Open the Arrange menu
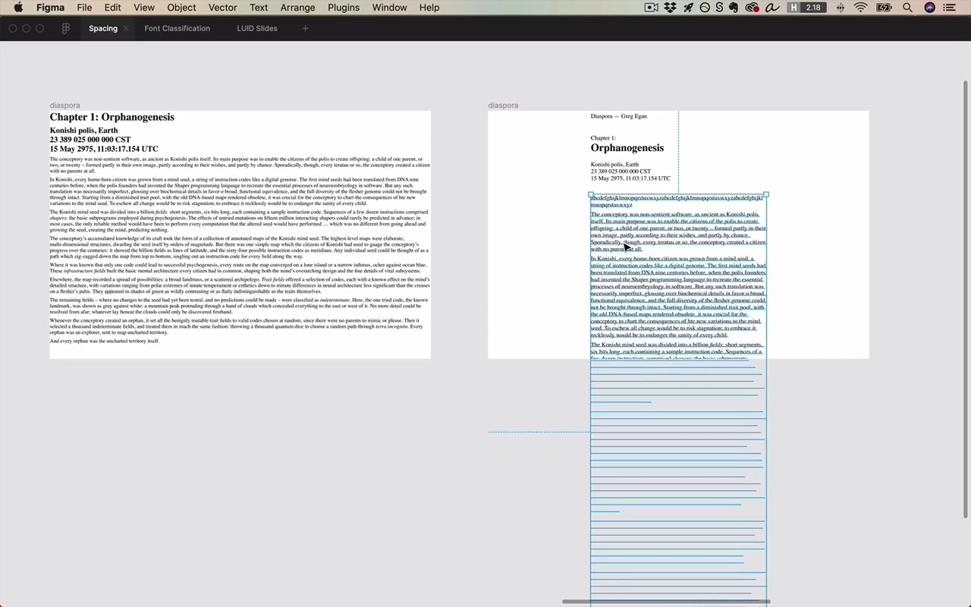The image size is (971, 607). click(x=297, y=8)
